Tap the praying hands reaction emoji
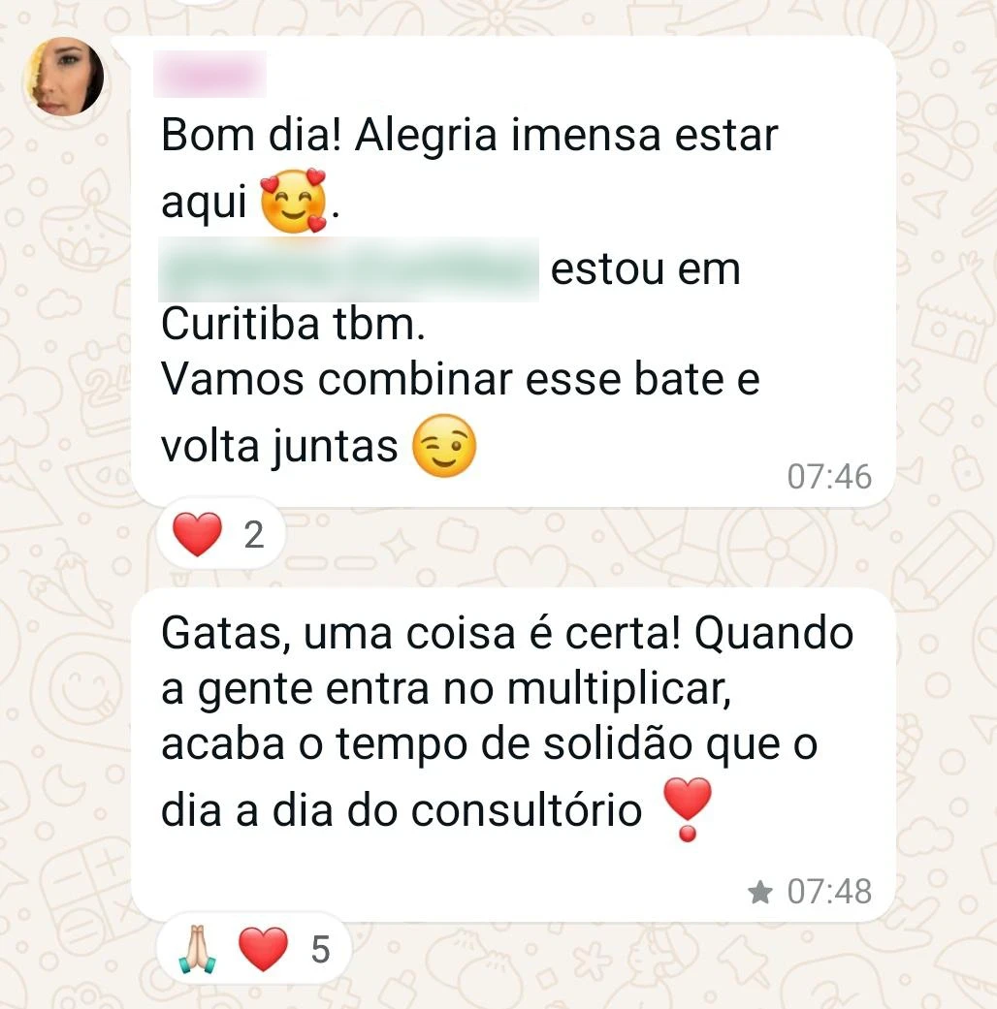The image size is (997, 1009). coord(197,949)
